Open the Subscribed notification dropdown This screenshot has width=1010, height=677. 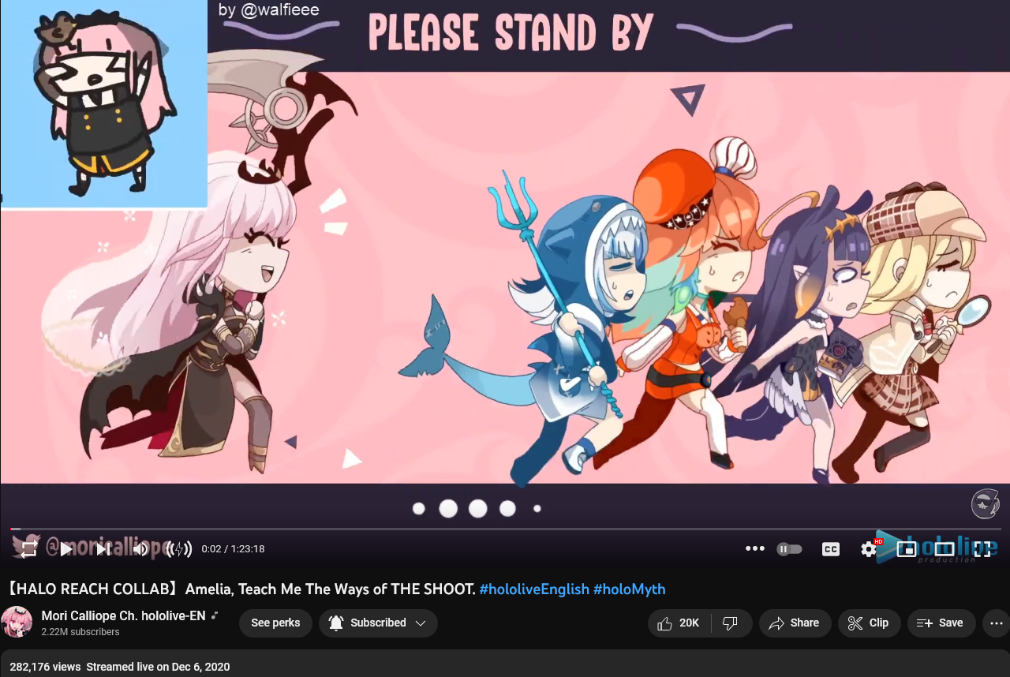[378, 623]
